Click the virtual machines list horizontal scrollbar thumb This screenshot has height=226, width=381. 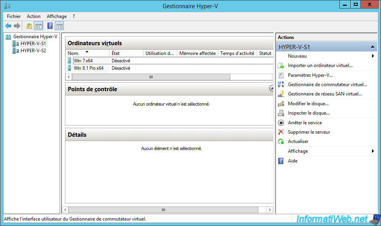tap(151, 77)
